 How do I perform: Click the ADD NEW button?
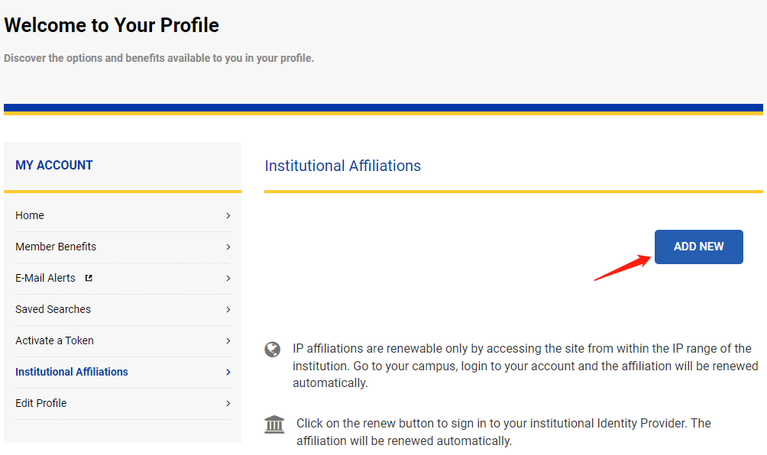[698, 247]
